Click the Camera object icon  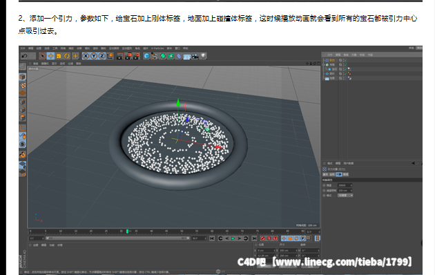pos(195,56)
